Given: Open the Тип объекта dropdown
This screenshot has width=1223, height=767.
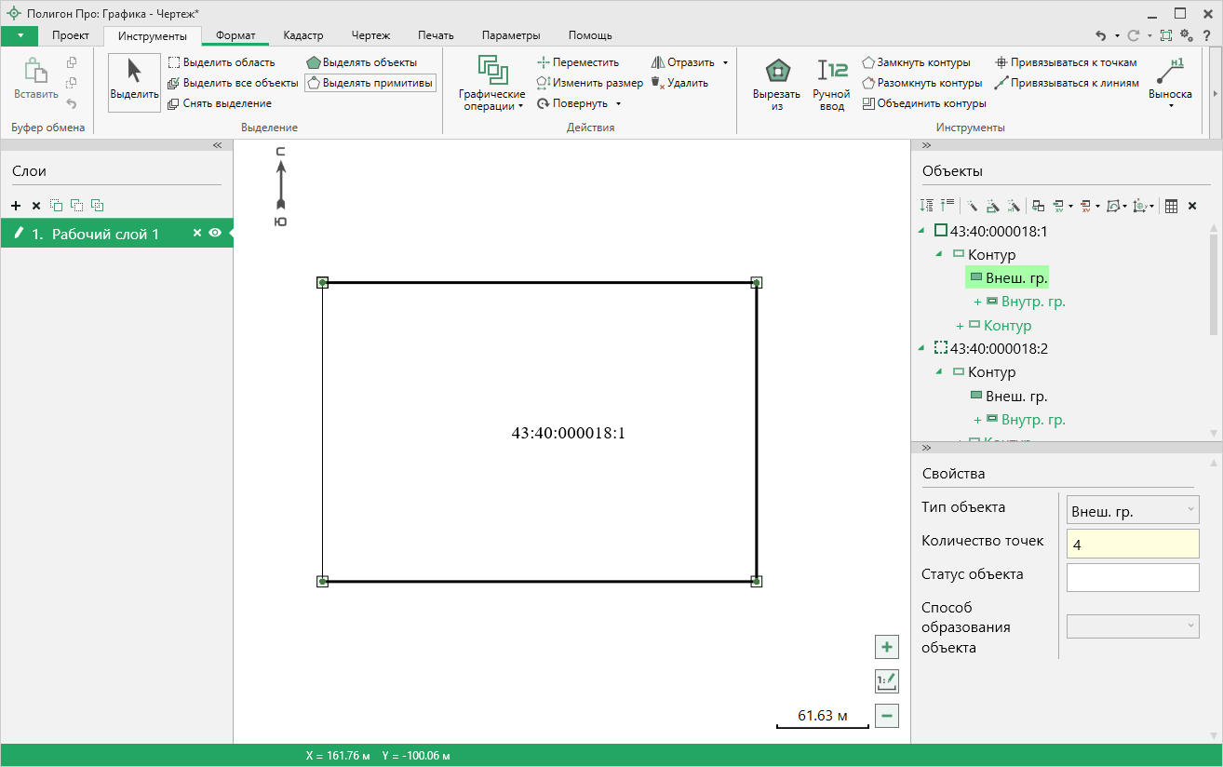Looking at the screenshot, I should [x=1133, y=510].
